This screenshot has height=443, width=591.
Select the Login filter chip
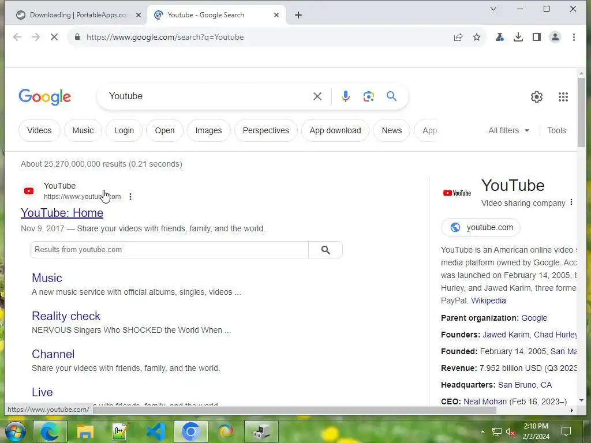tap(124, 130)
